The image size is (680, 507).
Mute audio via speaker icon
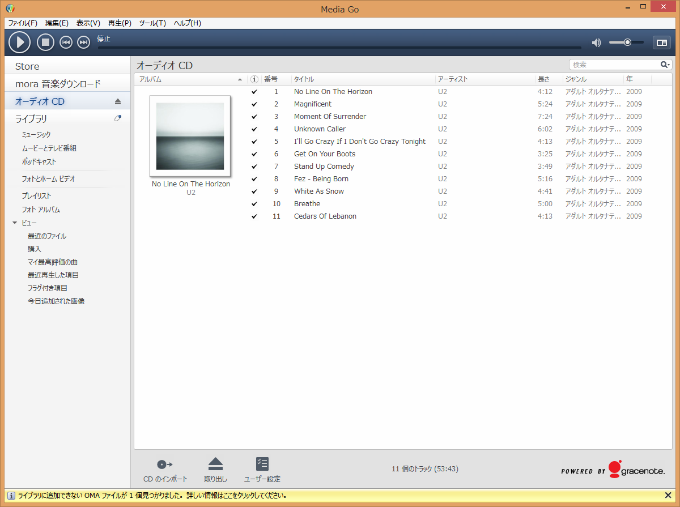coord(596,42)
